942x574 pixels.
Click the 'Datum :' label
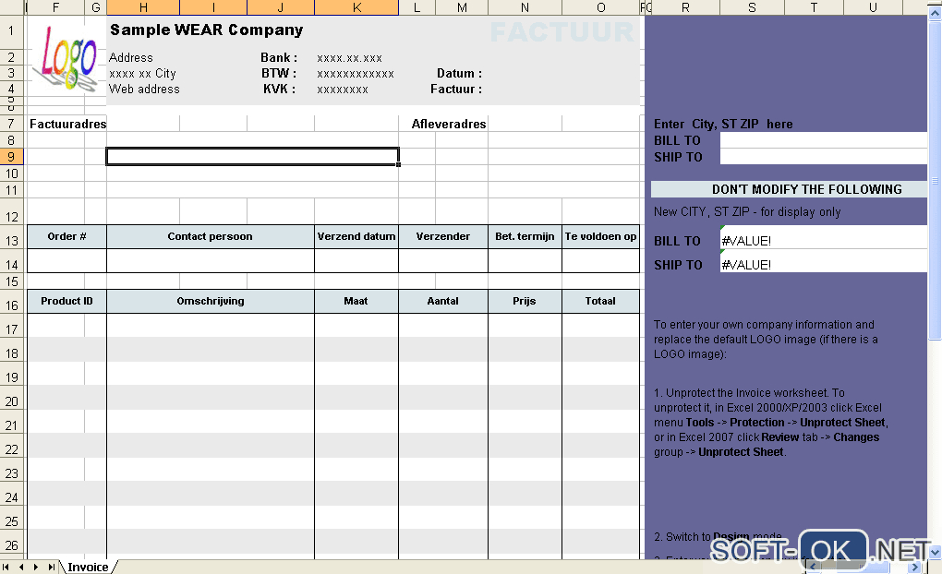tap(460, 73)
